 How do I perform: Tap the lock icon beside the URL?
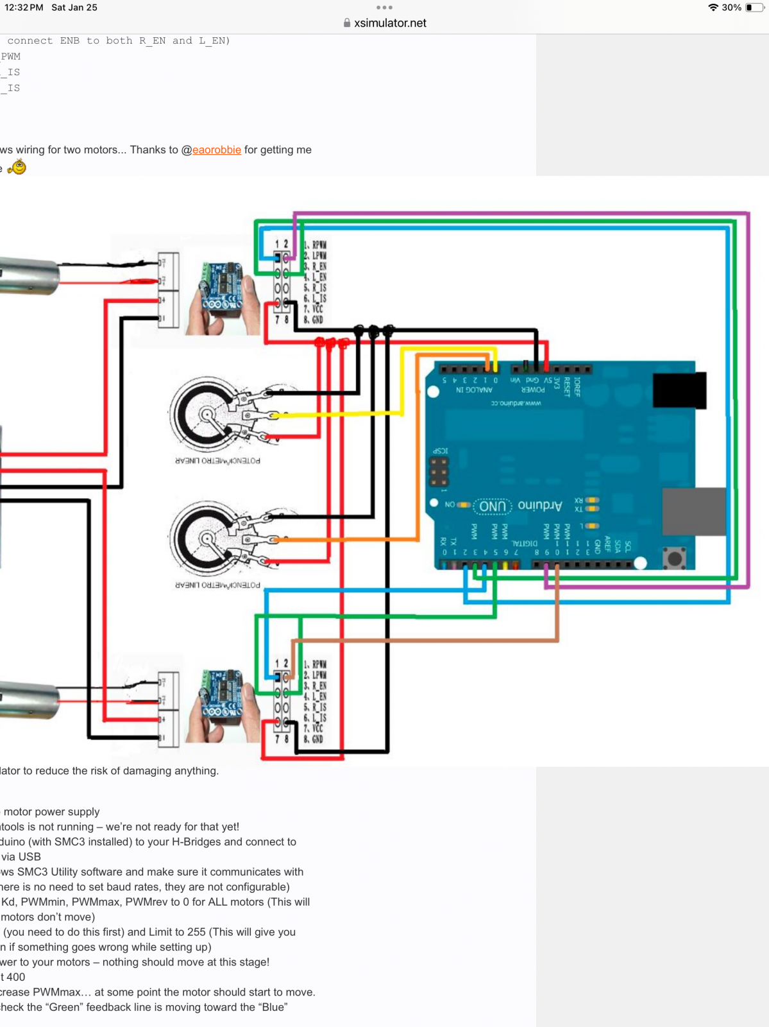point(347,23)
